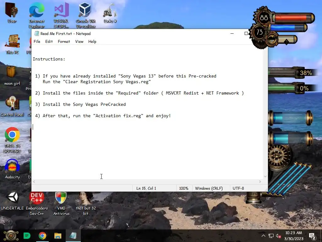This screenshot has height=242, width=322.
Task: Click the 'Ln 15, Col 1' status entry
Action: coord(146,188)
